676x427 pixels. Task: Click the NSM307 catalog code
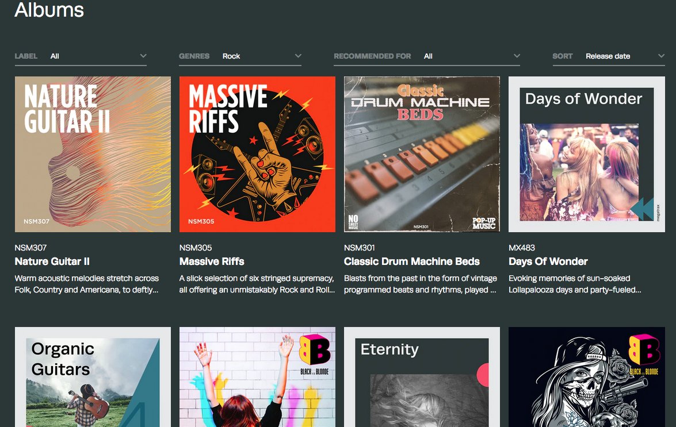(30, 248)
